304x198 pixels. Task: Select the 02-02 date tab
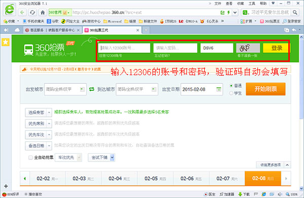tap(47, 178)
